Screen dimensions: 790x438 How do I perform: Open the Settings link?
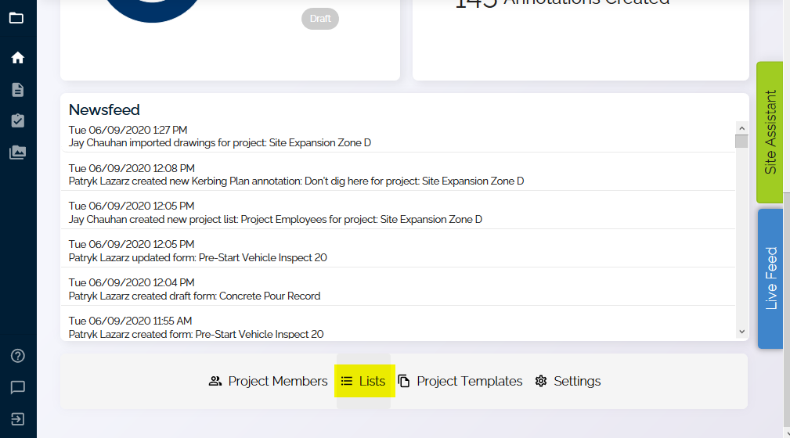point(568,381)
